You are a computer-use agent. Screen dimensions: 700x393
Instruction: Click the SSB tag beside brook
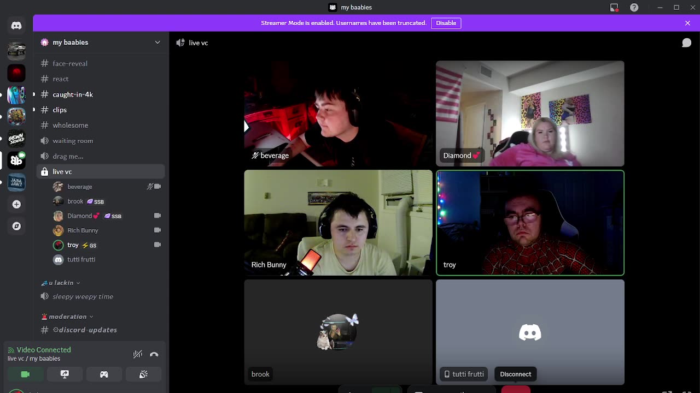coord(95,202)
